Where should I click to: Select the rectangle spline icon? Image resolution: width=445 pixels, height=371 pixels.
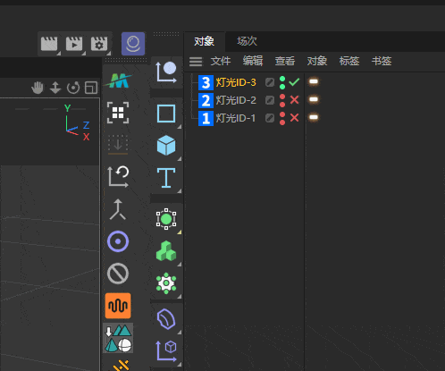[166, 114]
